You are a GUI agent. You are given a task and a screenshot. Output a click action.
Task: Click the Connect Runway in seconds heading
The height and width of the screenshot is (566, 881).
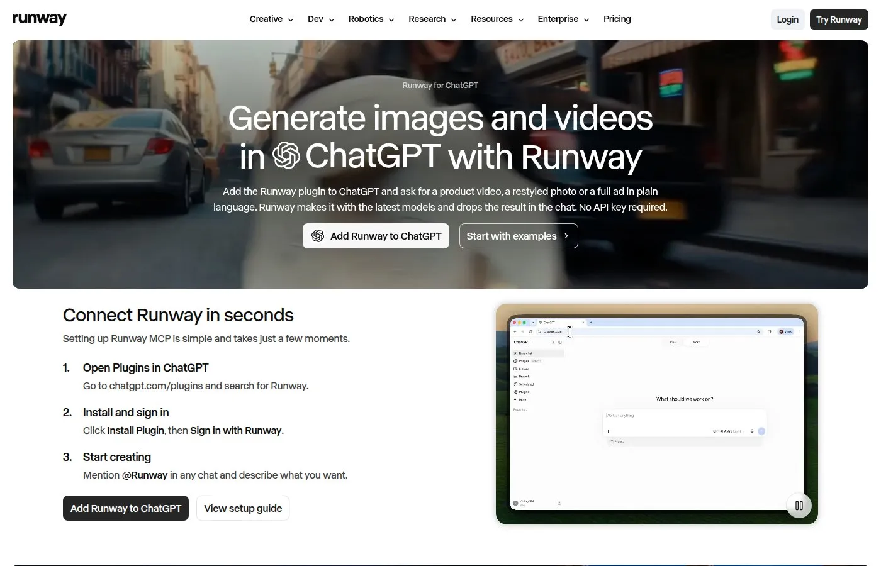178,315
